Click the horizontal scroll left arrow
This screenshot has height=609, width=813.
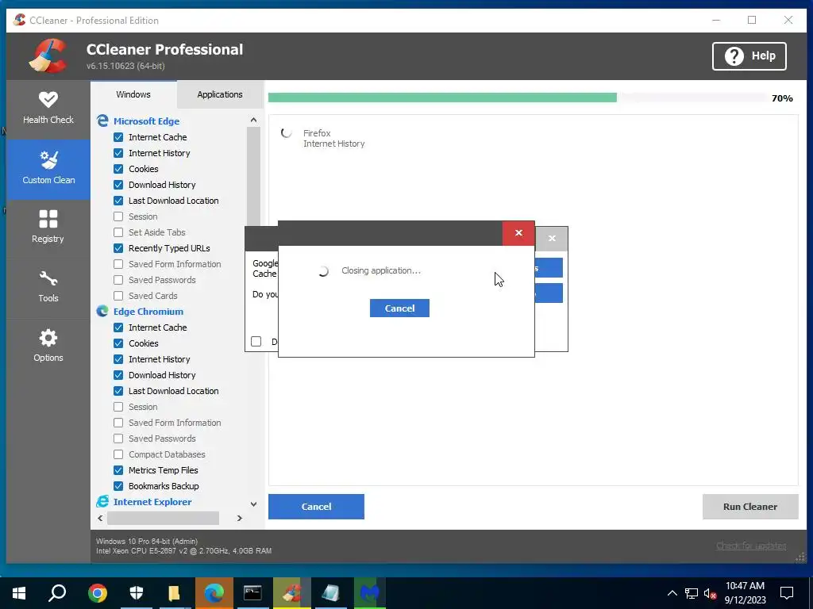tap(100, 518)
